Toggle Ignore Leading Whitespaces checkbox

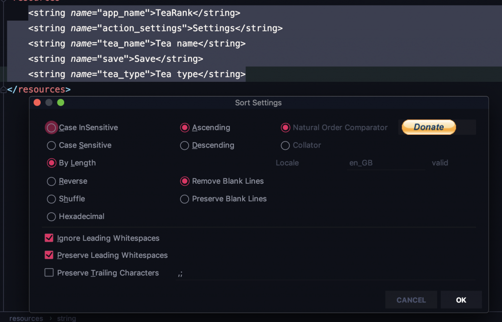pyautogui.click(x=49, y=238)
